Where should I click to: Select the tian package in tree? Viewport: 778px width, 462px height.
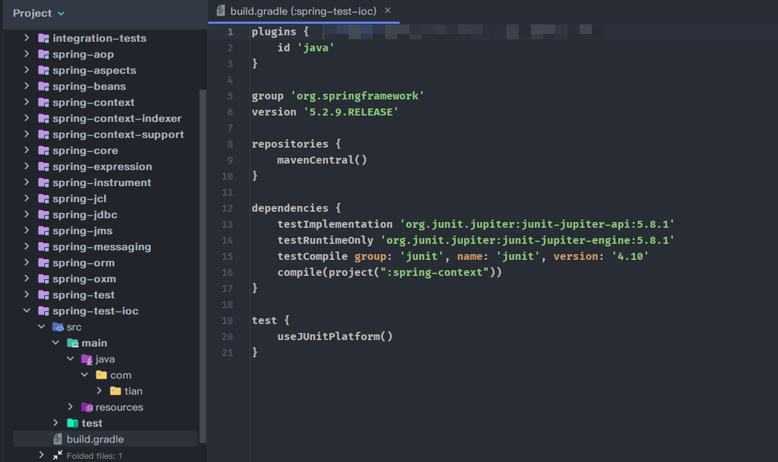pyautogui.click(x=133, y=391)
